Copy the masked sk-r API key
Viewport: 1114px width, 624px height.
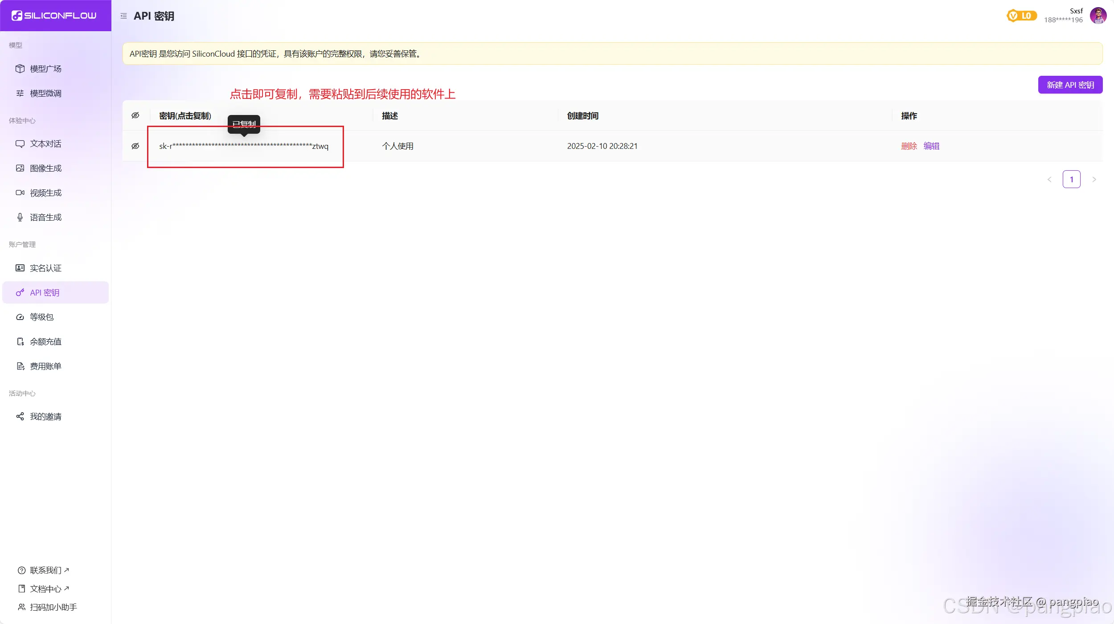[244, 146]
